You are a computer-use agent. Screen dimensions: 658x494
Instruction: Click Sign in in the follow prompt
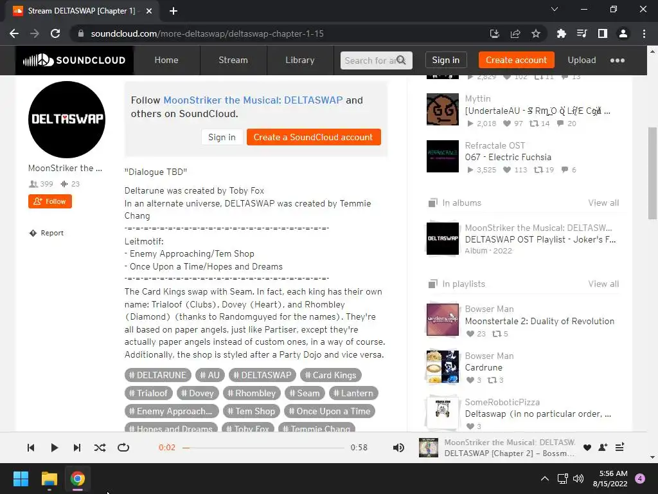(x=222, y=137)
